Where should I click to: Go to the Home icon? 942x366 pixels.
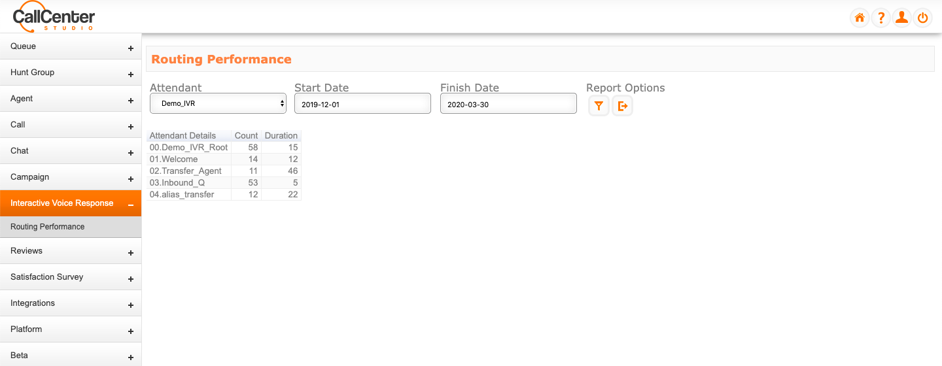(860, 18)
